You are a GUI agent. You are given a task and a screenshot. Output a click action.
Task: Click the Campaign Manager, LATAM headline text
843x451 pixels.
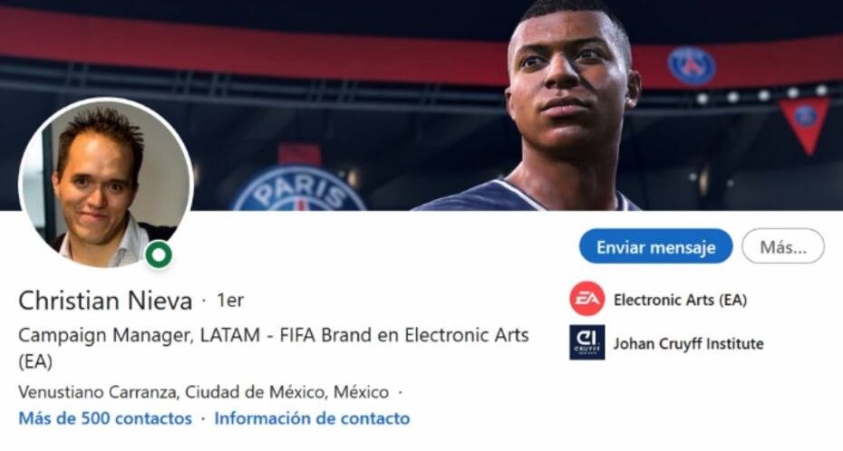tap(274, 348)
